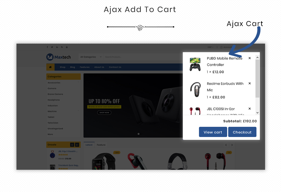Remove Realme Earbuds With Mic from cart

(250, 83)
